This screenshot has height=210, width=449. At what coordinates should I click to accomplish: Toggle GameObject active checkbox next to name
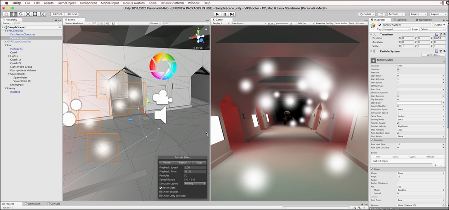pyautogui.click(x=380, y=25)
